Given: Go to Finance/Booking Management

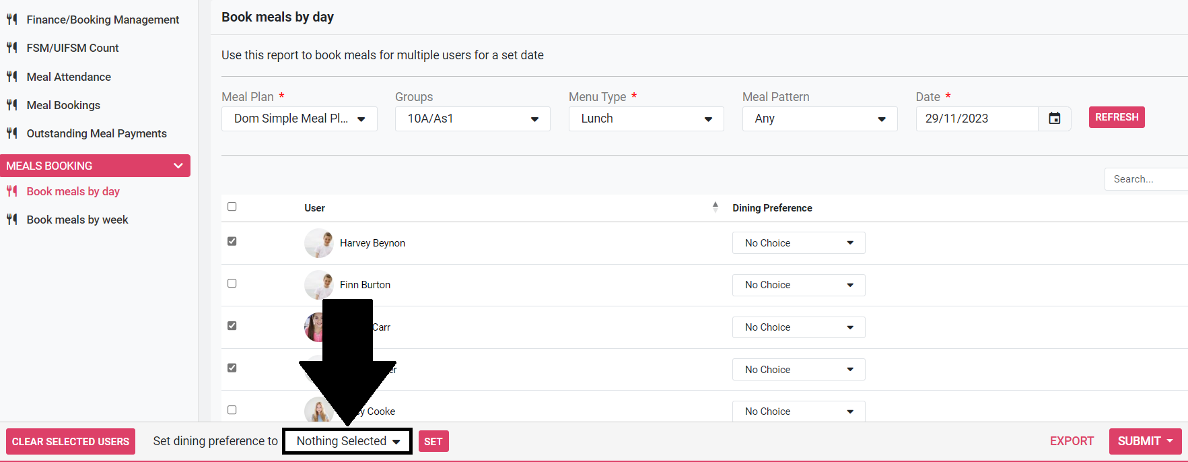Looking at the screenshot, I should tap(102, 20).
